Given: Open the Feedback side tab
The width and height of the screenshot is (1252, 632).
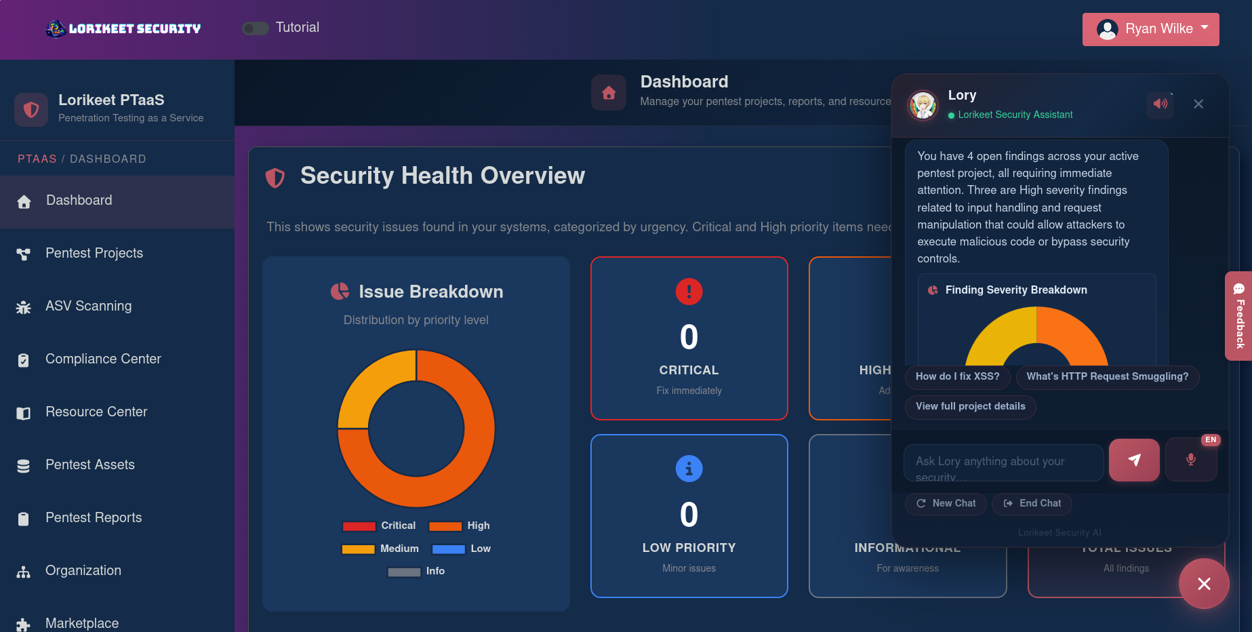Looking at the screenshot, I should 1238,316.
